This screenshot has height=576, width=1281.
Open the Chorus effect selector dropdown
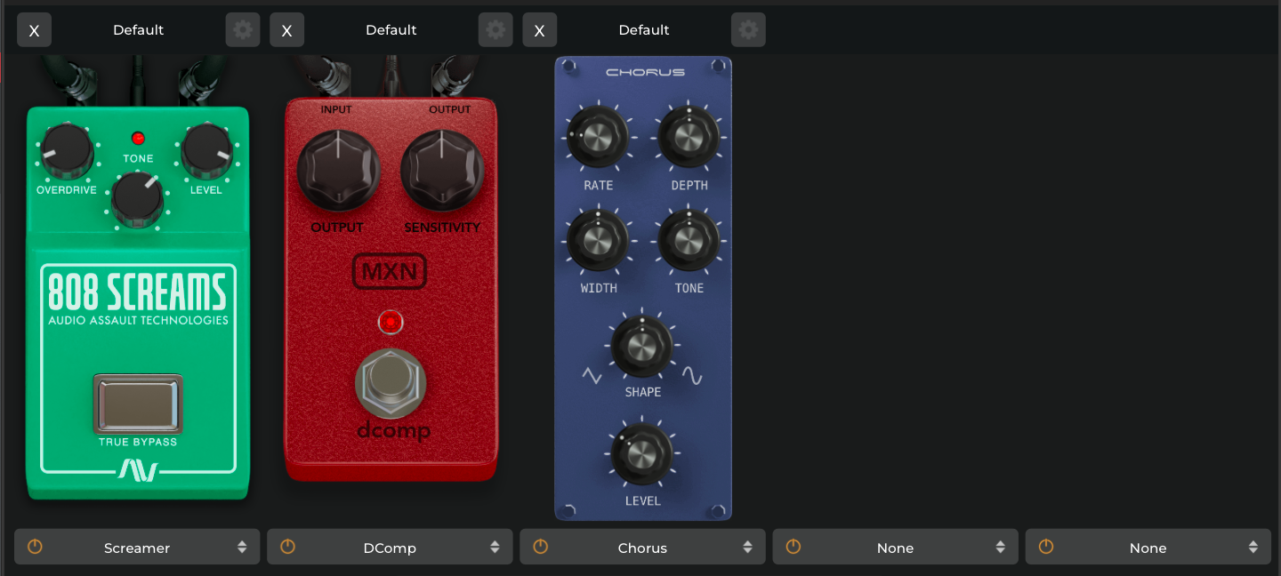coord(642,548)
